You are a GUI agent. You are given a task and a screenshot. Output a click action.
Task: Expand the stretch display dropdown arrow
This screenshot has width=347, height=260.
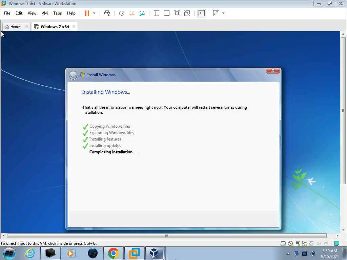[223, 13]
